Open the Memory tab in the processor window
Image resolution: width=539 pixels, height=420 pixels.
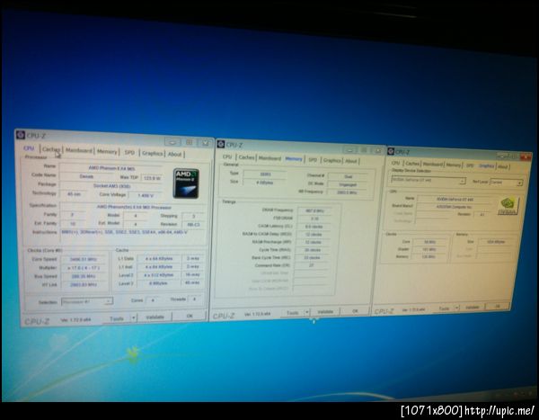point(107,151)
